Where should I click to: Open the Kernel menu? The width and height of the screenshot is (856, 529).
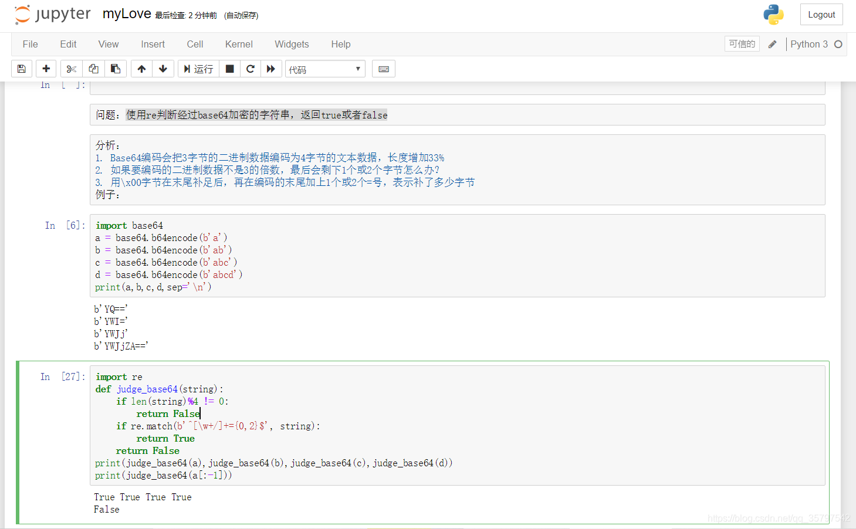[x=239, y=44]
